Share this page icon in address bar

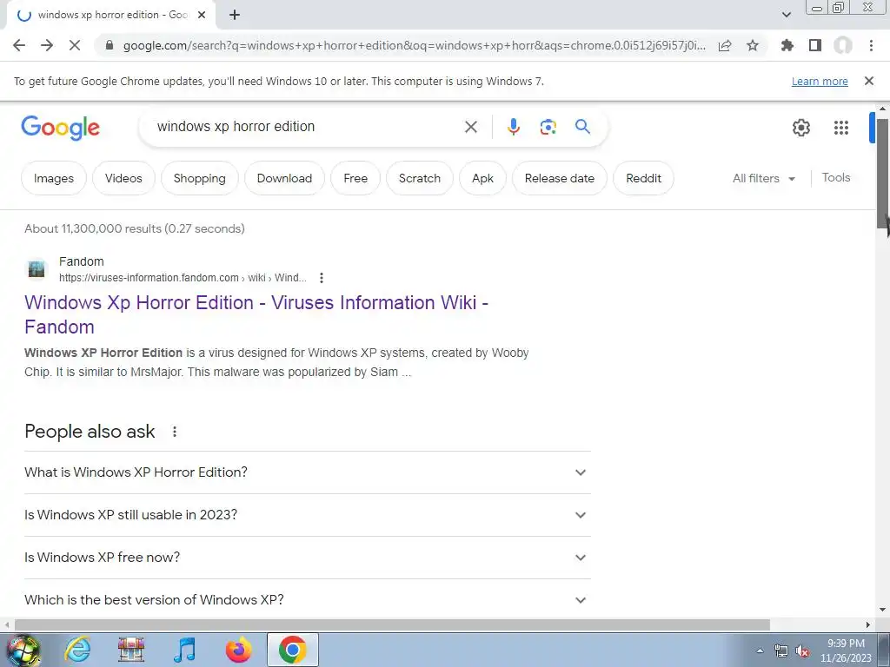725,45
